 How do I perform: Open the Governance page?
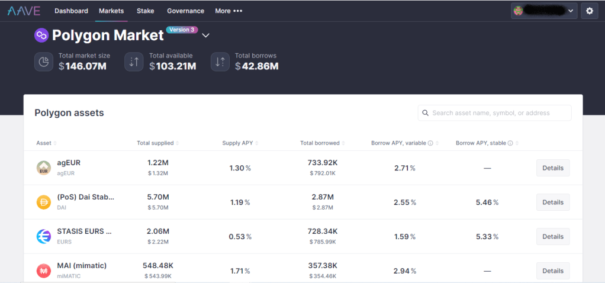coord(185,11)
